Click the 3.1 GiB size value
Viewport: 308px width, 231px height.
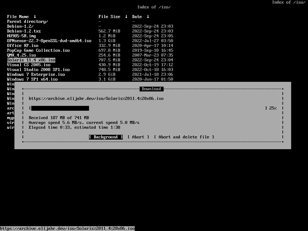pyautogui.click(x=107, y=79)
